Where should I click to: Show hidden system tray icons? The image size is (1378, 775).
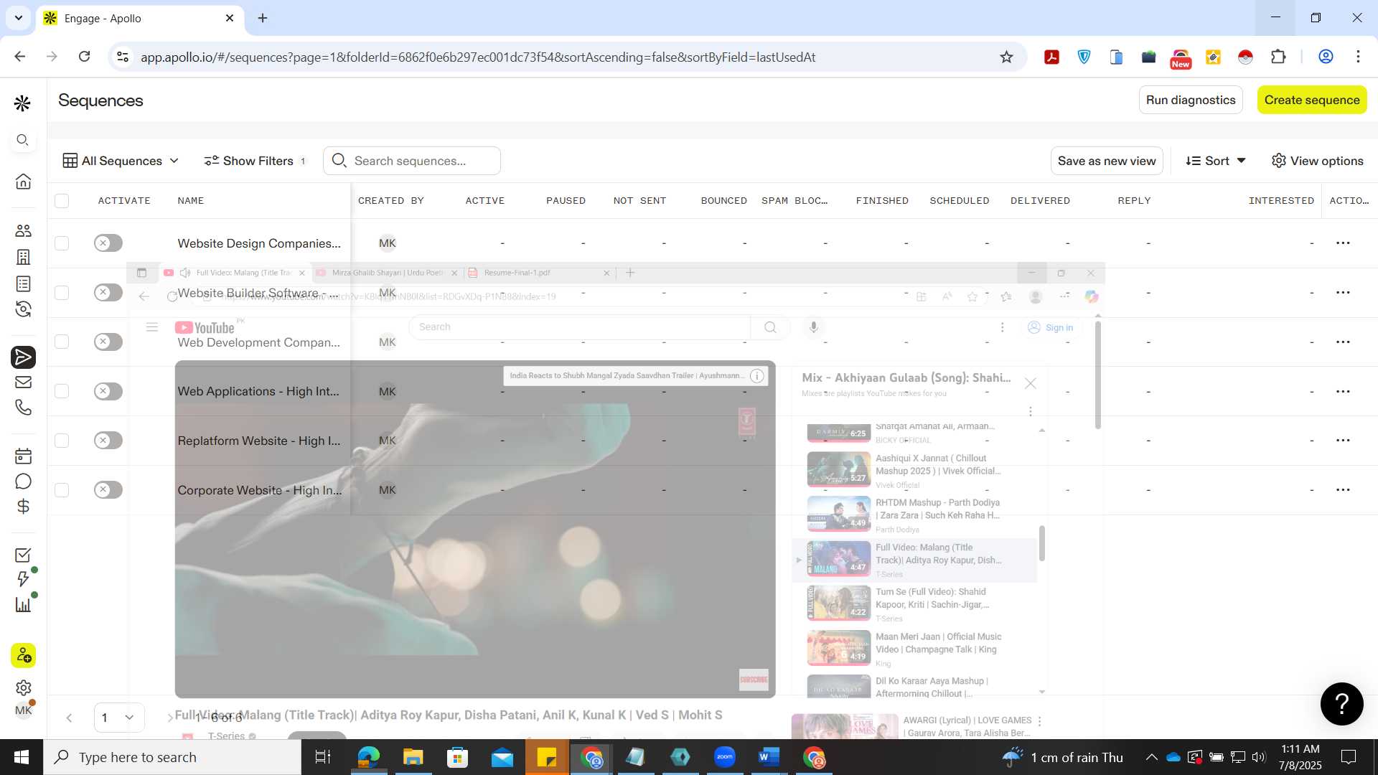1151,757
